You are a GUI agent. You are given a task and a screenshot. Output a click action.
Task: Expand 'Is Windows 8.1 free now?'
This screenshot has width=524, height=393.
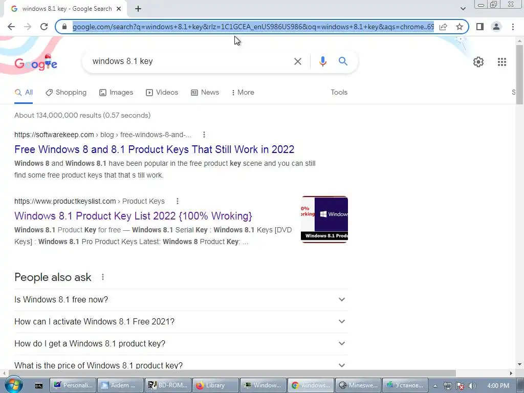coord(181,300)
